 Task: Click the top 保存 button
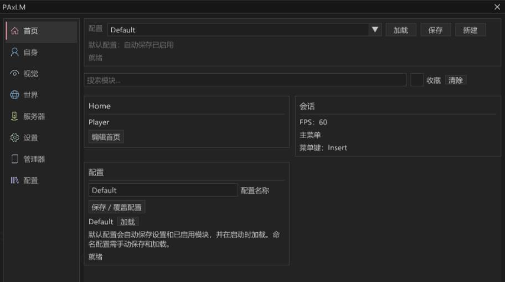[435, 30]
